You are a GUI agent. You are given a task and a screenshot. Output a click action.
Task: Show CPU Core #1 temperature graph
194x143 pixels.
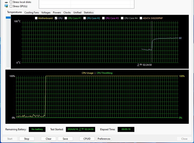tap(66, 18)
